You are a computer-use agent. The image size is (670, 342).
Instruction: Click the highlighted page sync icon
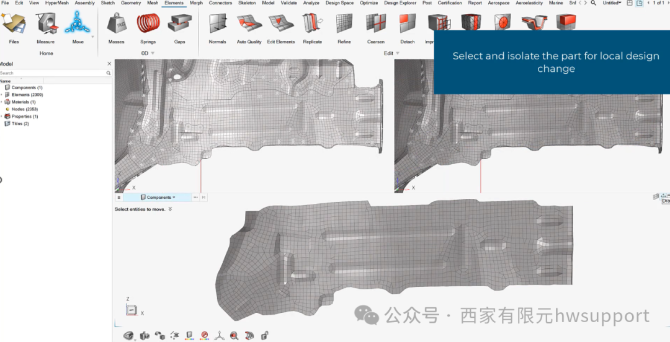[639, 3]
